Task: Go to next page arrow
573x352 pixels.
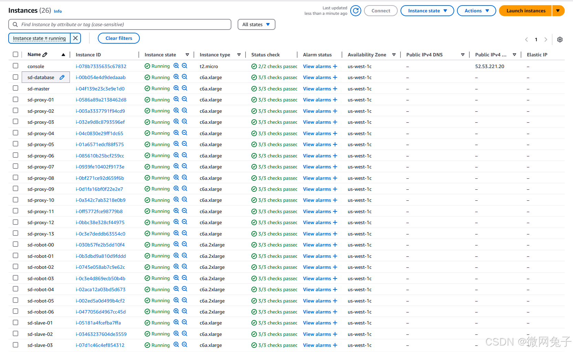Action: 546,40
